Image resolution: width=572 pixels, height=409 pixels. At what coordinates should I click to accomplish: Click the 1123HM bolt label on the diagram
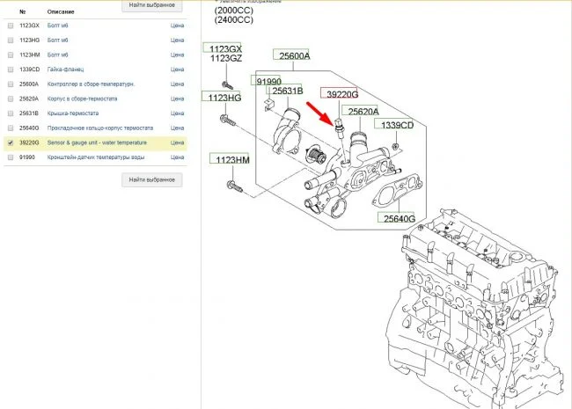230,159
